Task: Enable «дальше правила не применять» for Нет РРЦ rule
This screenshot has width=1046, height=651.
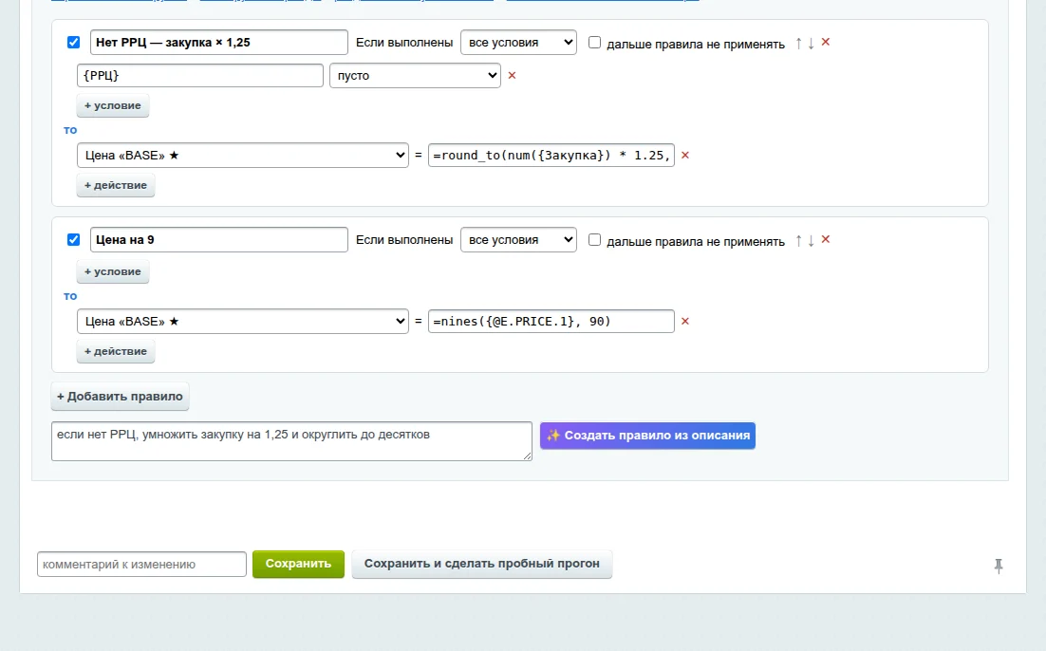Action: [594, 43]
